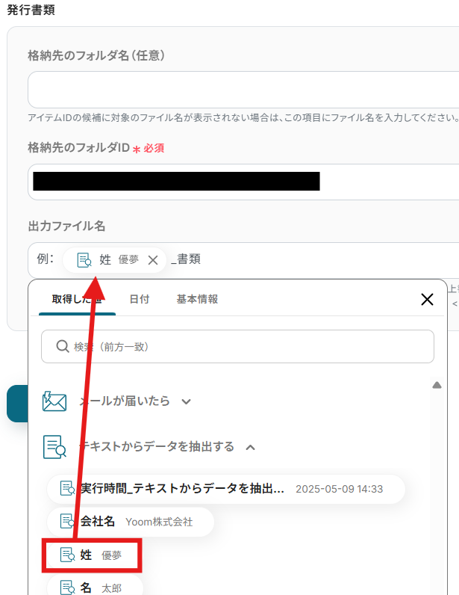The width and height of the screenshot is (459, 595).
Task: Click the icon beside 名 太郎
Action: click(x=68, y=588)
